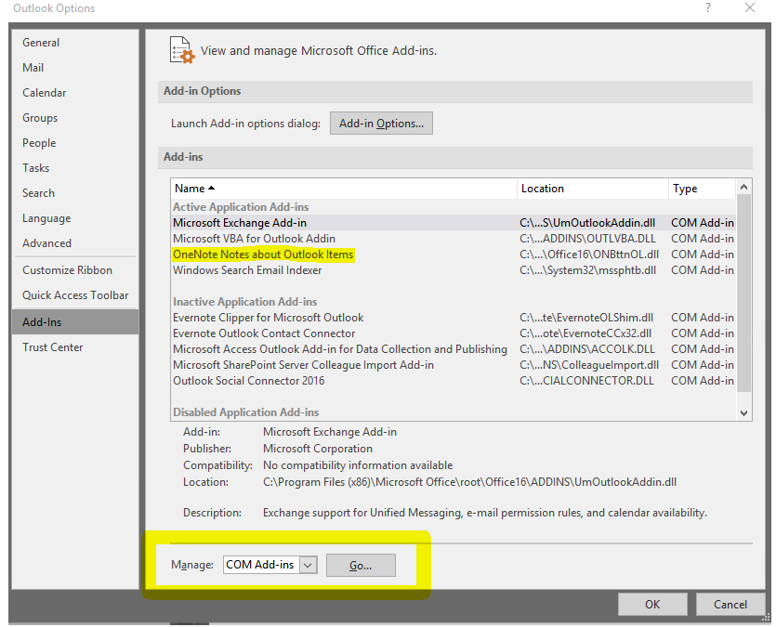The width and height of the screenshot is (776, 627).
Task: Click the ACCOLK.DLL location cell
Action: [587, 349]
